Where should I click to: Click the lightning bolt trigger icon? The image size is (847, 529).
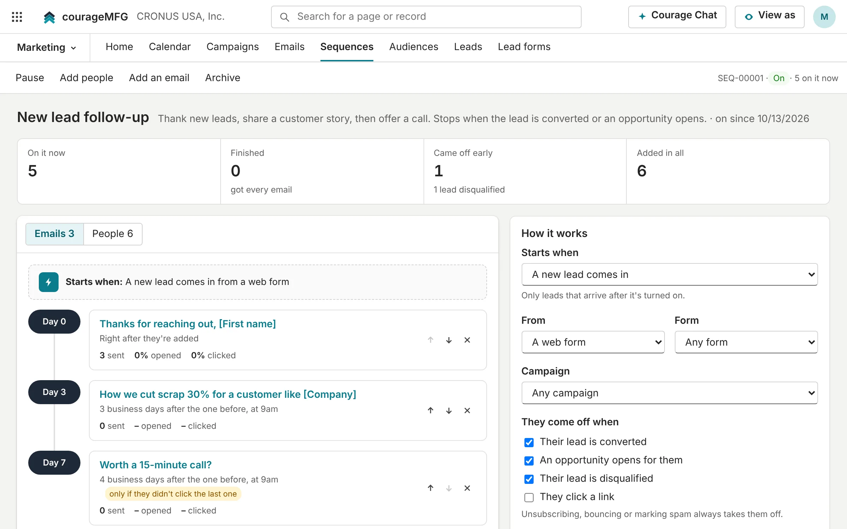[x=49, y=282]
